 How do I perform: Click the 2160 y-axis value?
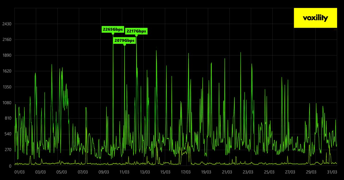pos(6,40)
